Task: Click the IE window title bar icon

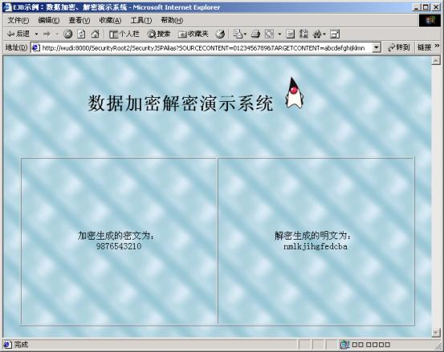Action: click(x=8, y=7)
